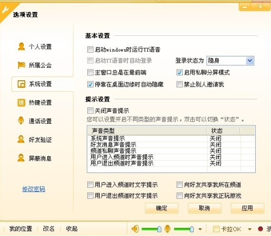
Task: Click the wrench icon in title corner
Action: click(5, 9)
